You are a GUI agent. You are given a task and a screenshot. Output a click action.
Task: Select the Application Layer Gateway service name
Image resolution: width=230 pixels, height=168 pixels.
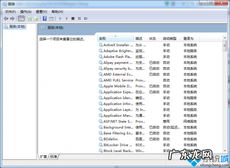(x=118, y=110)
